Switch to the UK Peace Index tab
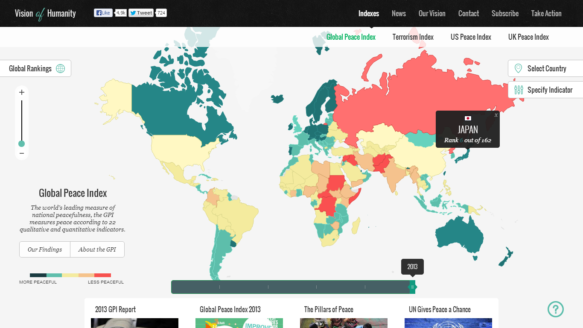This screenshot has height=328, width=583. 528,37
